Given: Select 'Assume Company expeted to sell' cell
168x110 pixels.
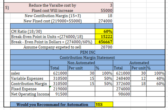Looking at the screenshot, I should coord(52,47).
